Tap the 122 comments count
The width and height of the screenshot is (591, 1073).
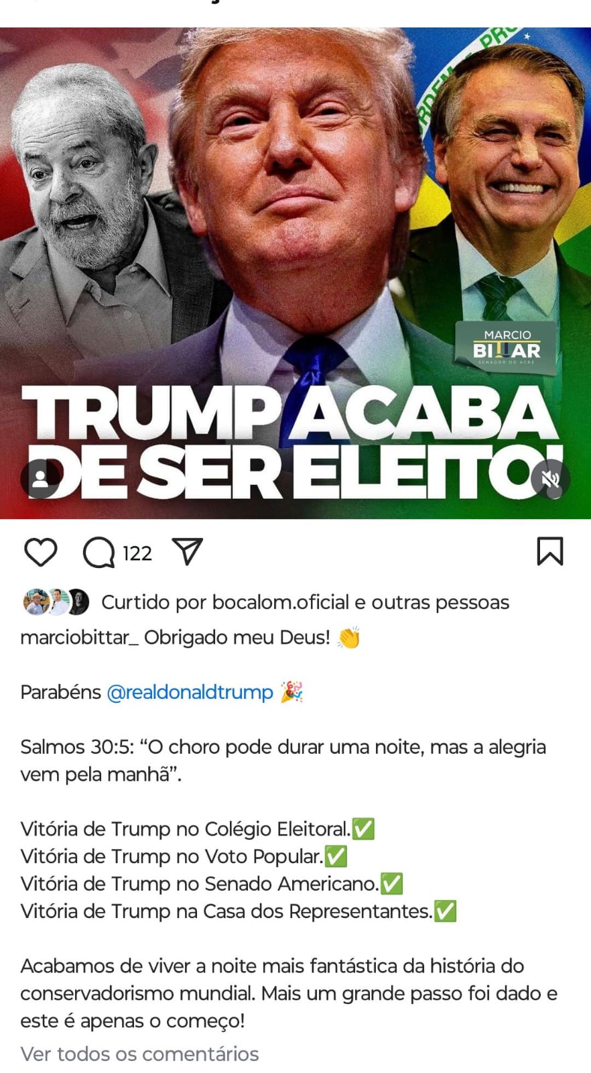coord(137,553)
